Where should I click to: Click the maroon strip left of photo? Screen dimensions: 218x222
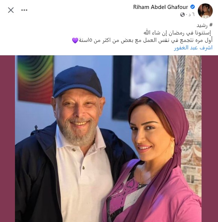tap(7, 139)
